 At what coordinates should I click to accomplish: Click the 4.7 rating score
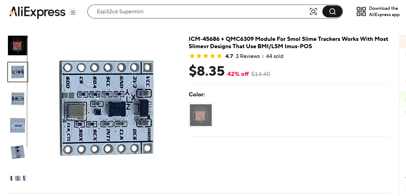point(229,56)
